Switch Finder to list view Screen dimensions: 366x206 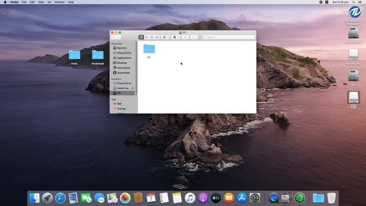[146, 37]
